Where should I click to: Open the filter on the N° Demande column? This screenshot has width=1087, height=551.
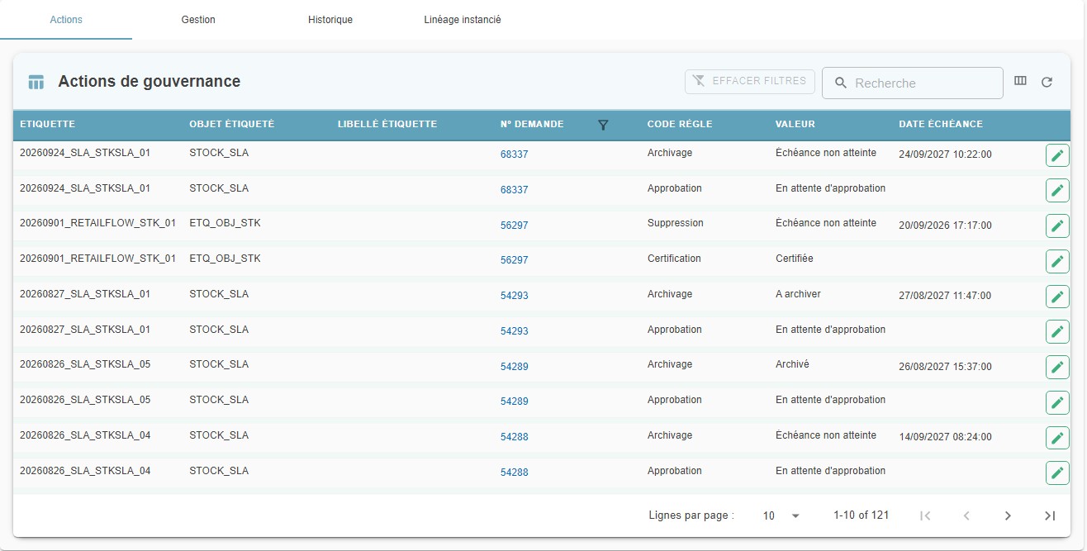click(603, 125)
